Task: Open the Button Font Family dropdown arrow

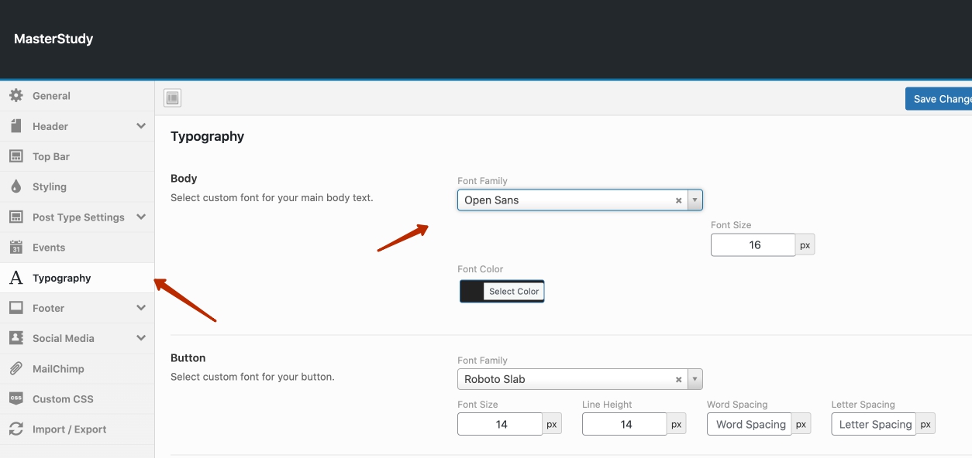Action: (695, 380)
